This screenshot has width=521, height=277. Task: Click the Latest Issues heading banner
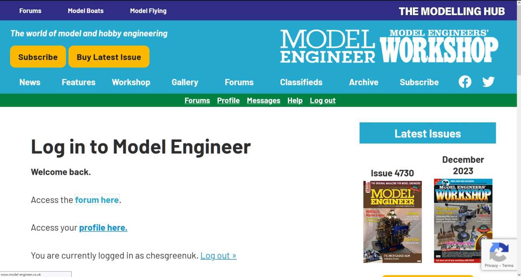click(428, 133)
